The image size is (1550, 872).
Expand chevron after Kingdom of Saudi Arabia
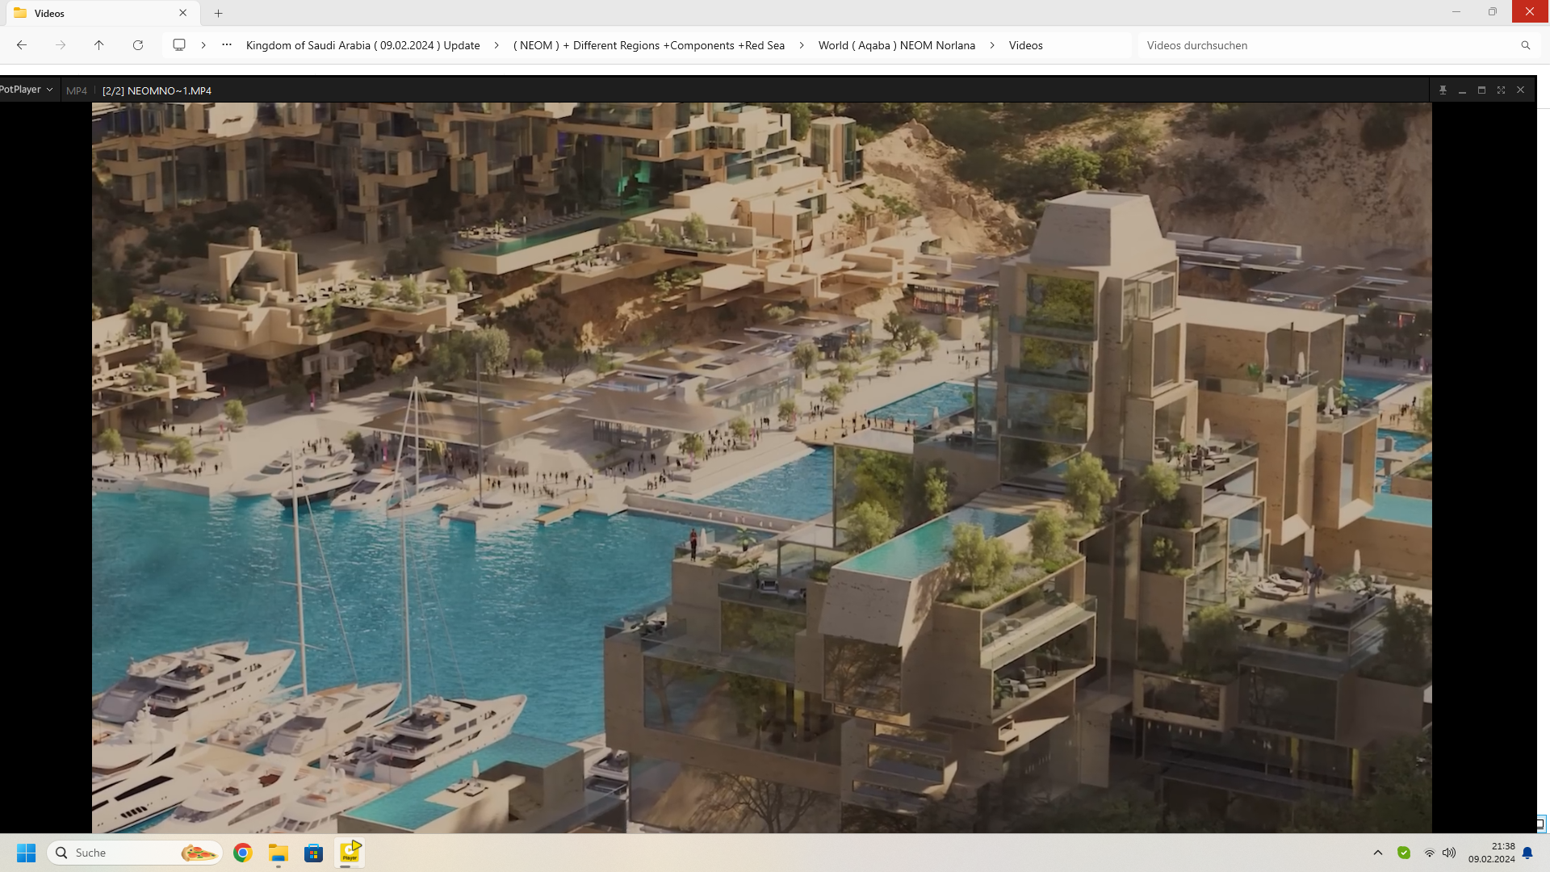(496, 45)
